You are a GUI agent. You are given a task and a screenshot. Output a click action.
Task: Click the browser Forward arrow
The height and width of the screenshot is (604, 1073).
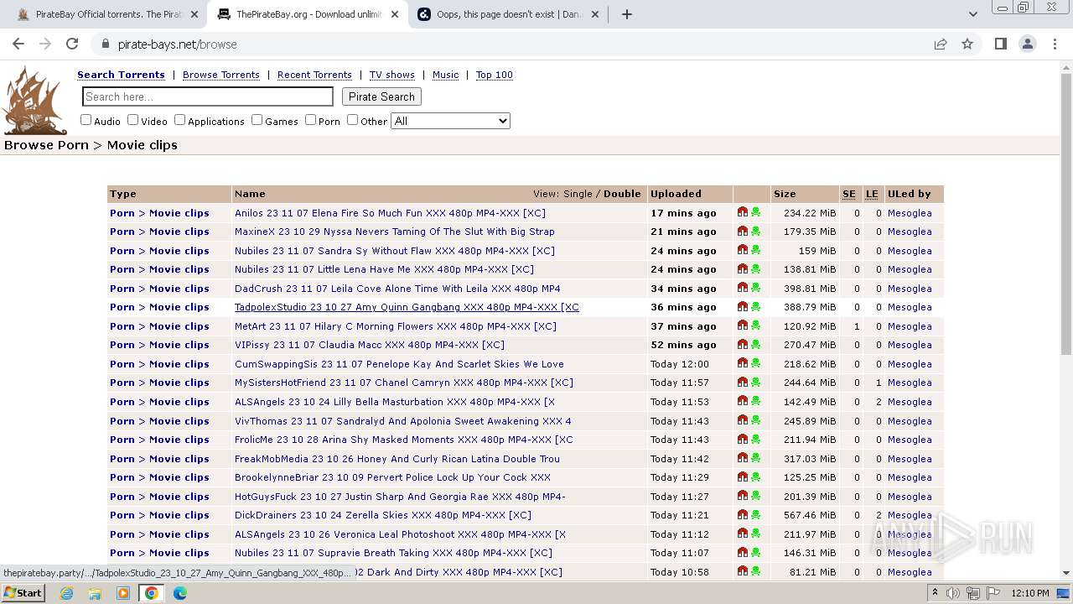45,44
